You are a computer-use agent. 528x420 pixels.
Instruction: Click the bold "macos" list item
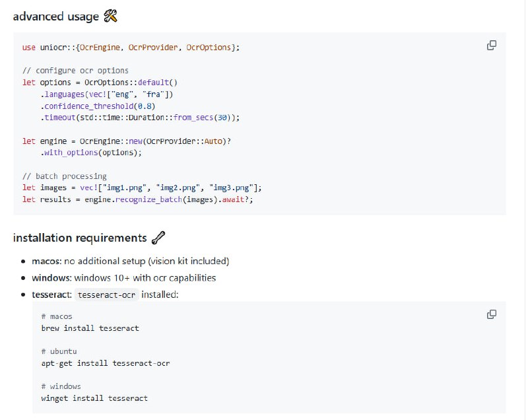[46, 261]
